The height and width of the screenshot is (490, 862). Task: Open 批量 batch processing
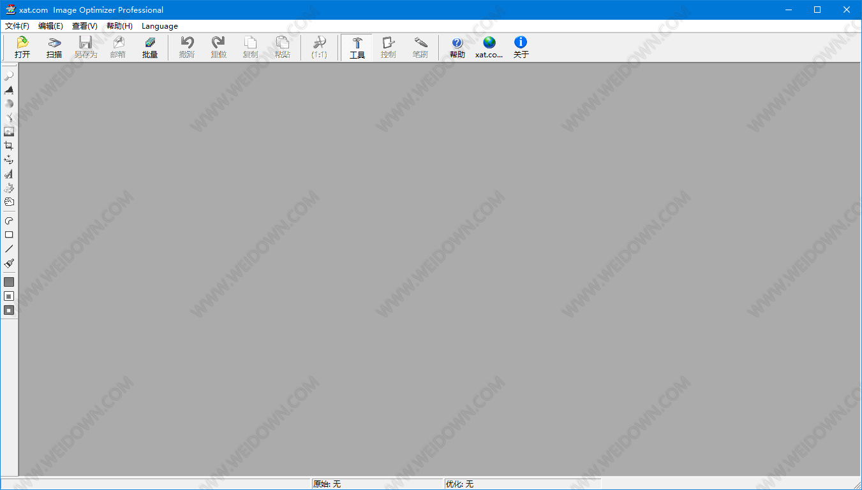[x=150, y=48]
